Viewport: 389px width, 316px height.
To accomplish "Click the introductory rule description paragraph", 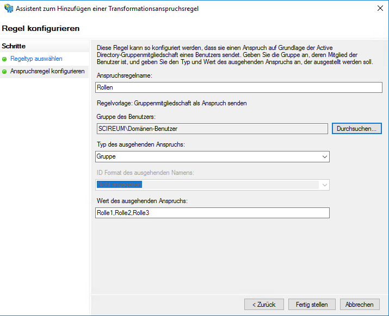I will point(234,55).
